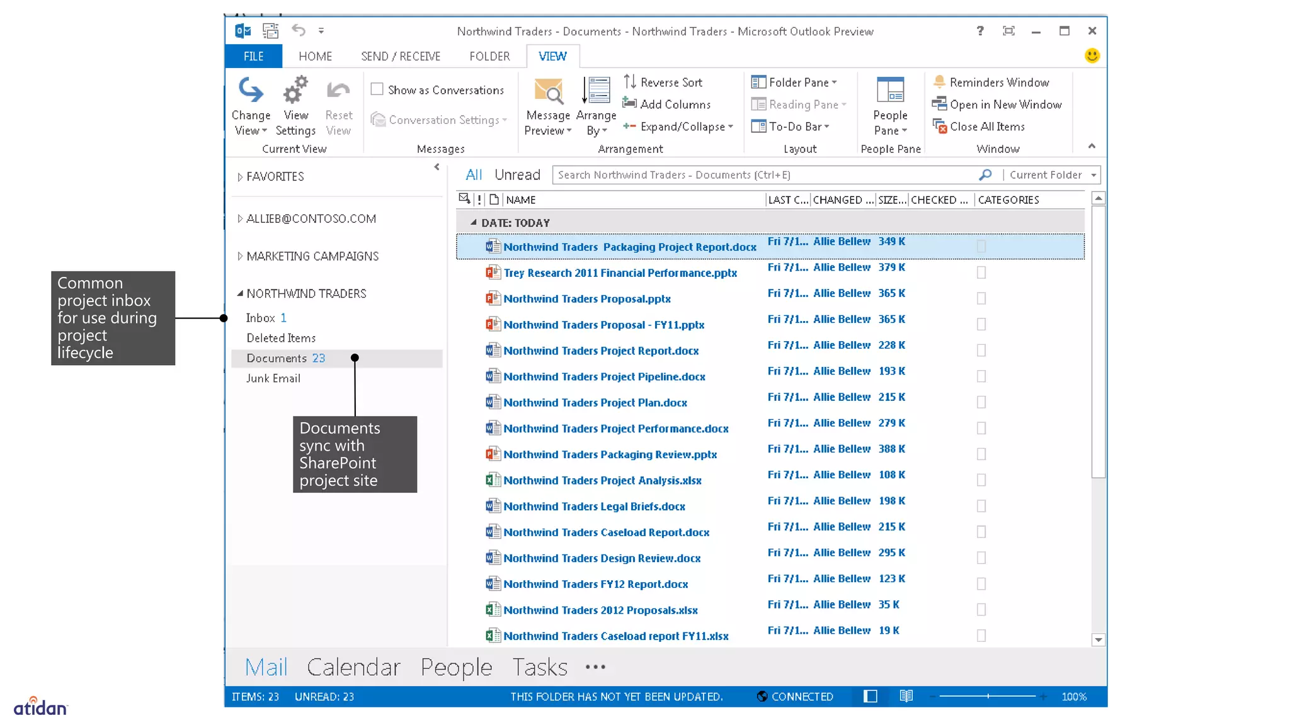Click Open in New Window
This screenshot has width=1290, height=725.
coord(997,104)
